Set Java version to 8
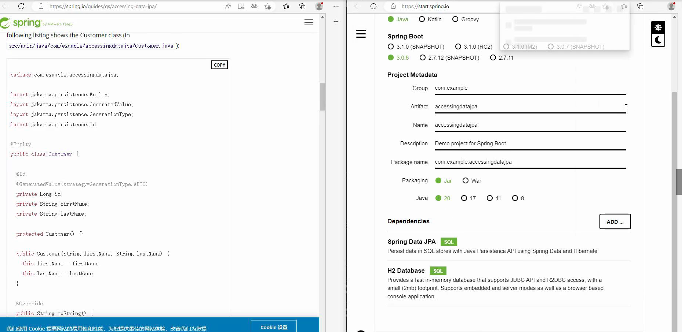 [518, 198]
